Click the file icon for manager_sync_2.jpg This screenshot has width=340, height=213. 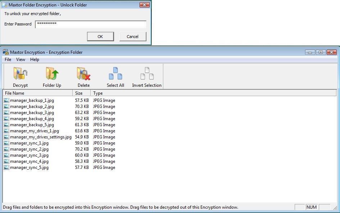coord(6,149)
